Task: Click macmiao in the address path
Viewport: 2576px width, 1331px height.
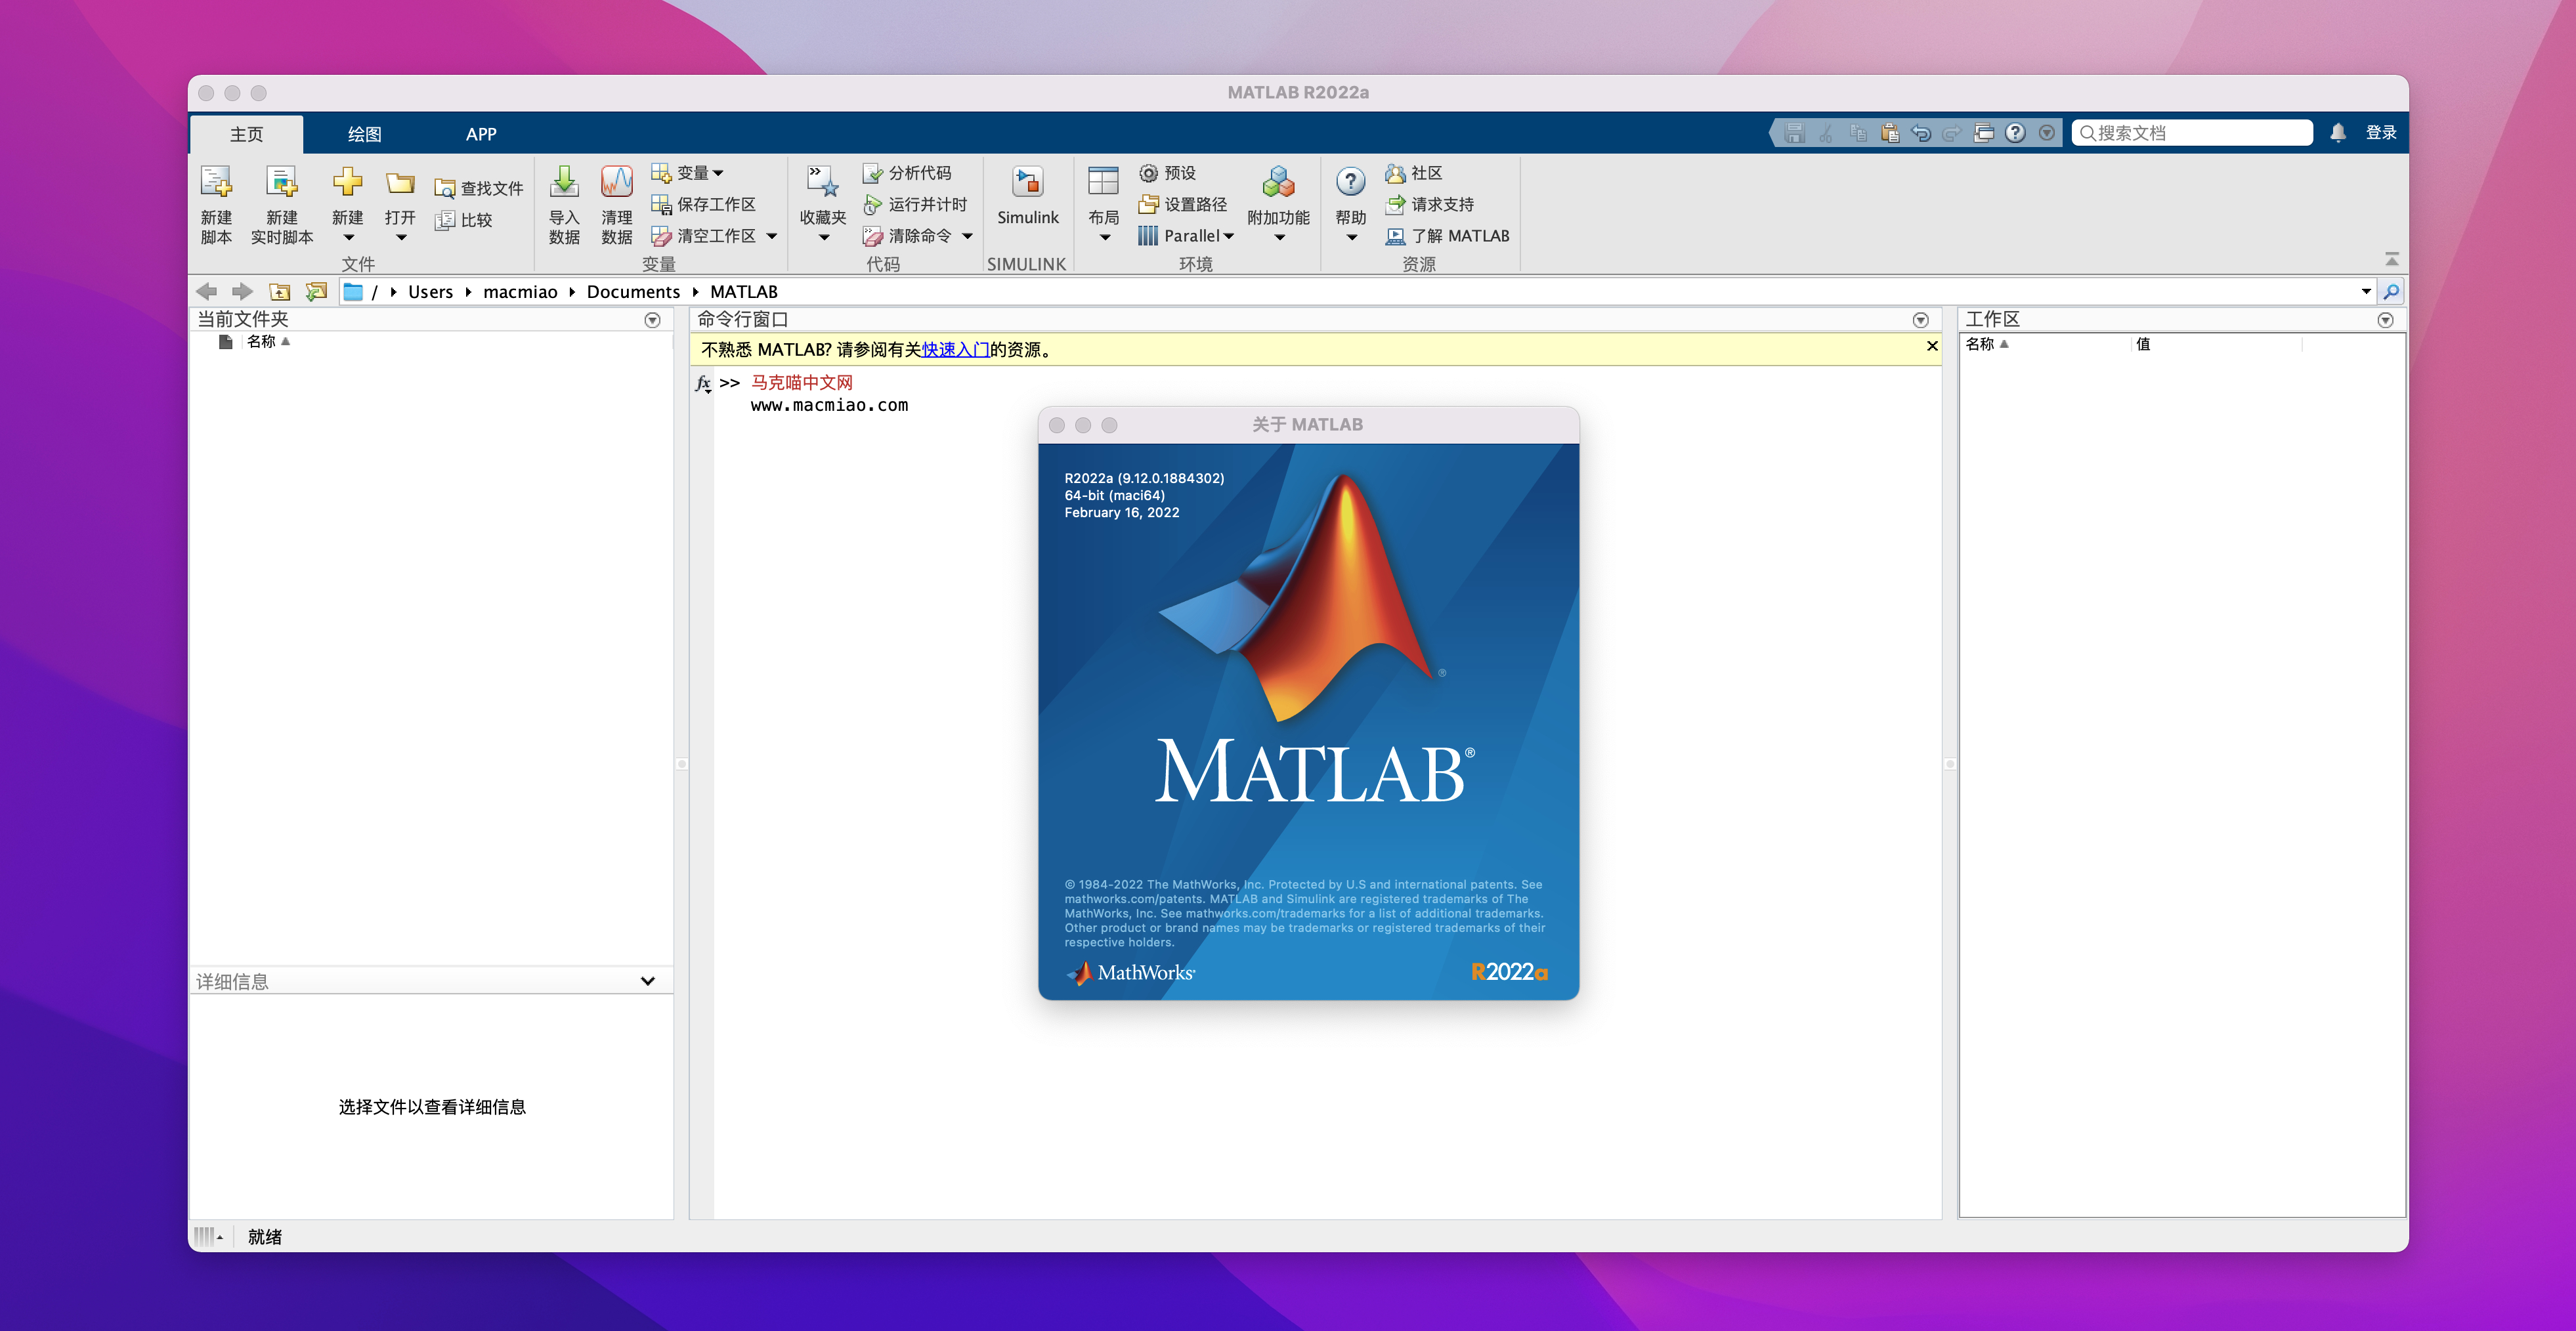Action: click(520, 292)
